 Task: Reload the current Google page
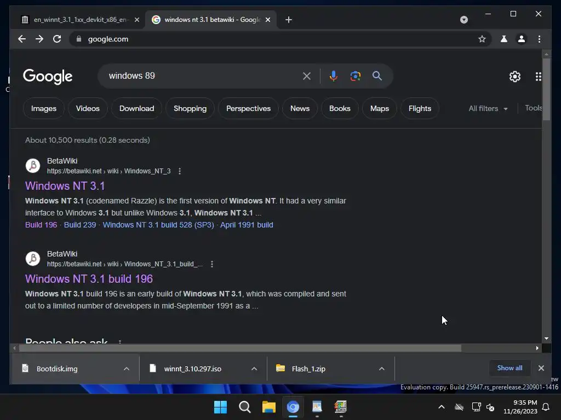(x=57, y=39)
